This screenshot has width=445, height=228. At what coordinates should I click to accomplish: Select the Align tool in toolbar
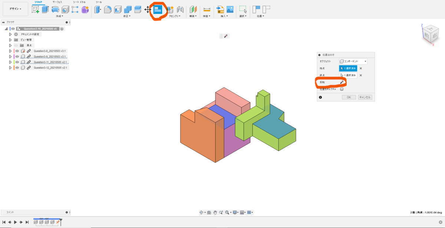[x=158, y=10]
